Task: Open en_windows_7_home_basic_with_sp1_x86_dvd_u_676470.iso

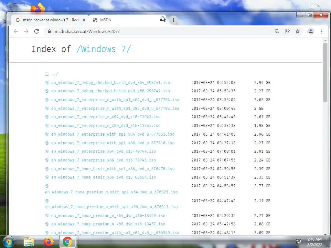Action: coord(113,169)
